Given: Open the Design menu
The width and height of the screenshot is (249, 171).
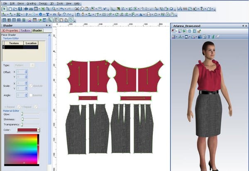Looking at the screenshot, I should [43, 3].
